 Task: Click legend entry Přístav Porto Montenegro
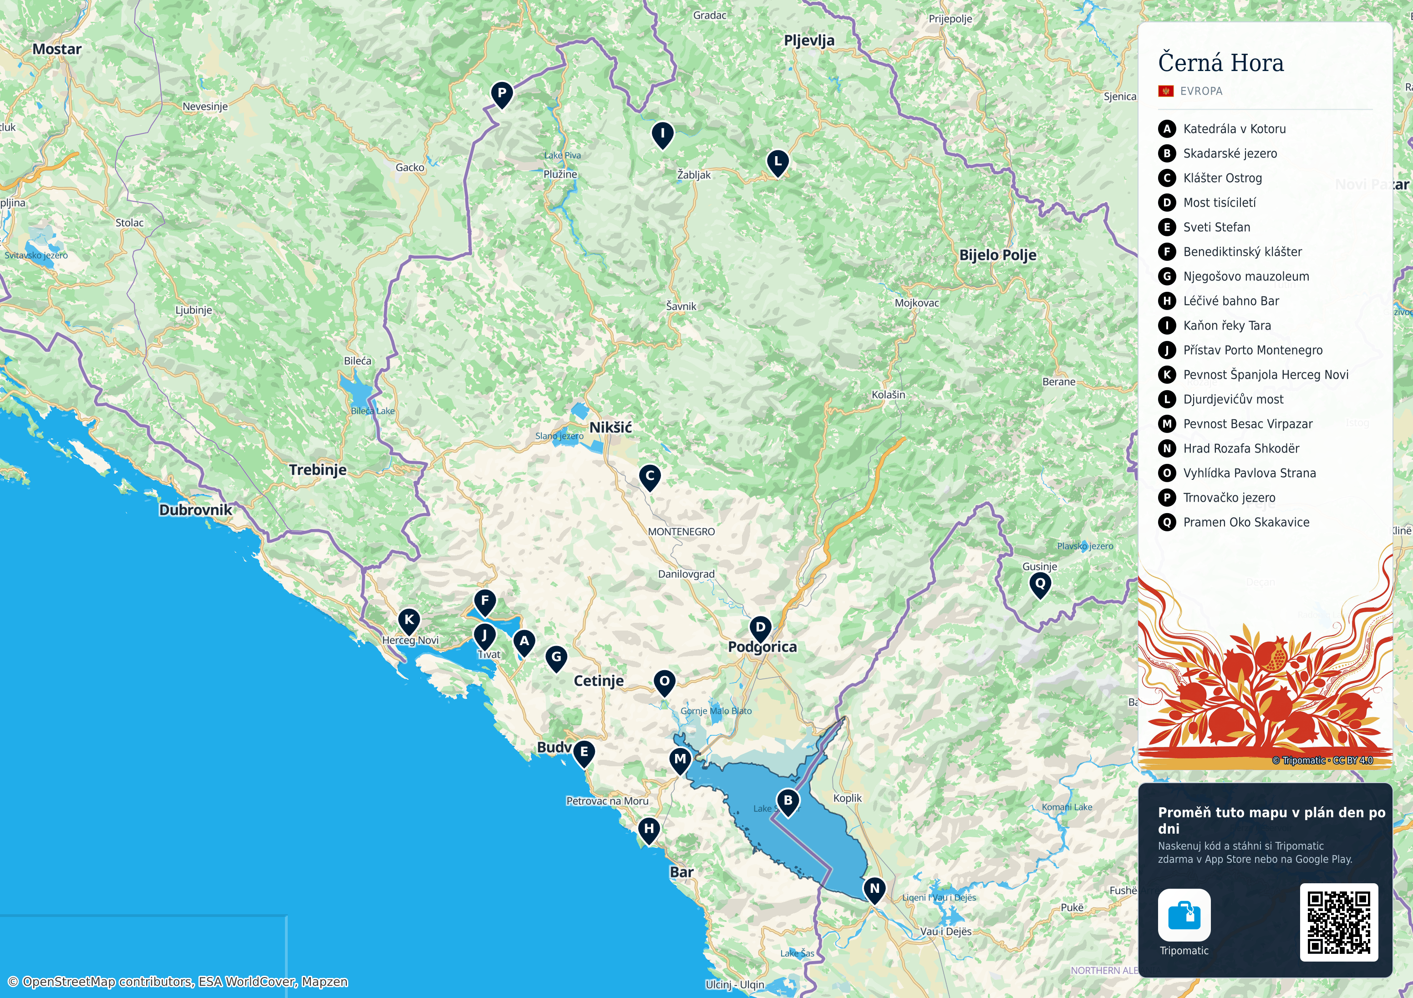point(1253,350)
